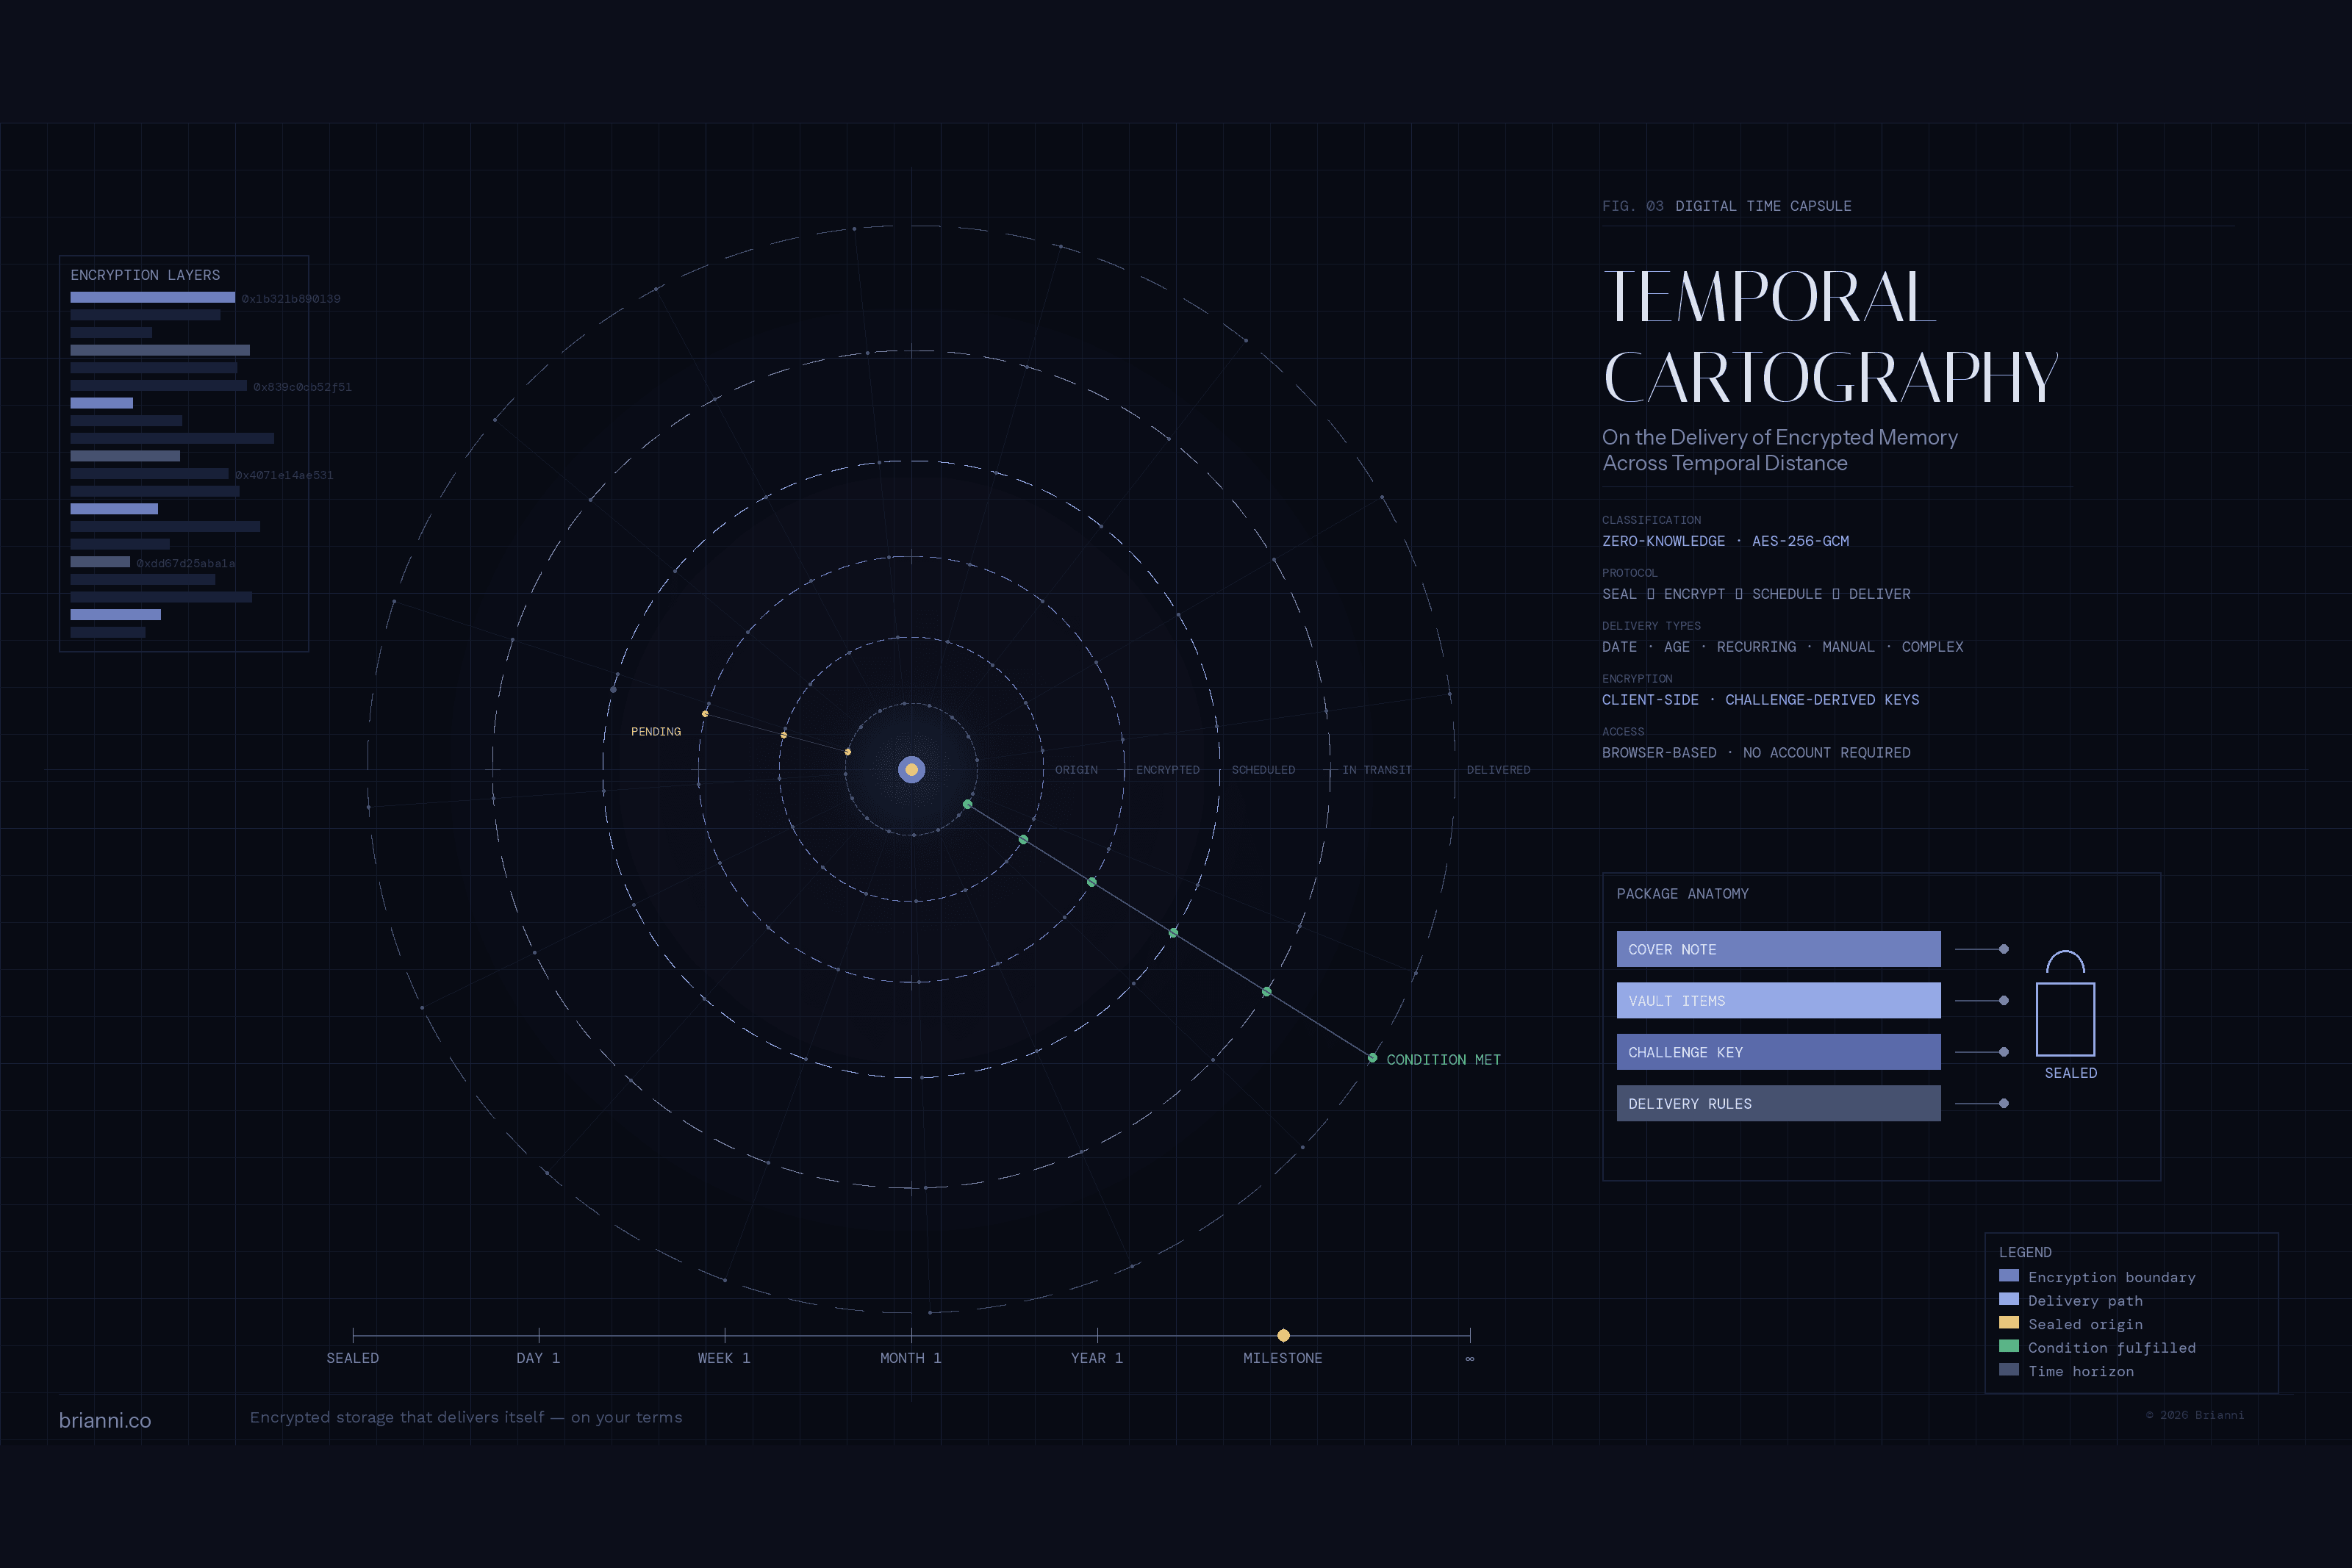
Task: Click the CONDITION MET label
Action: [1443, 1060]
